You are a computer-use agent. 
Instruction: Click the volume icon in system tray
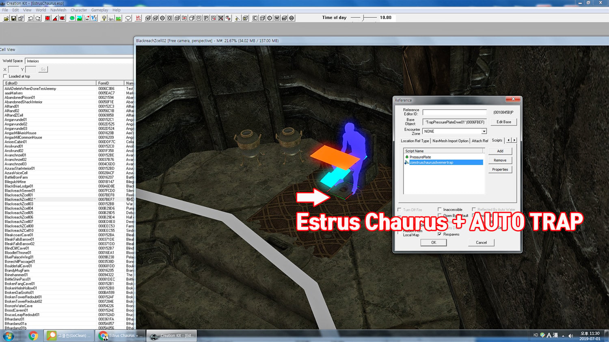pos(570,336)
